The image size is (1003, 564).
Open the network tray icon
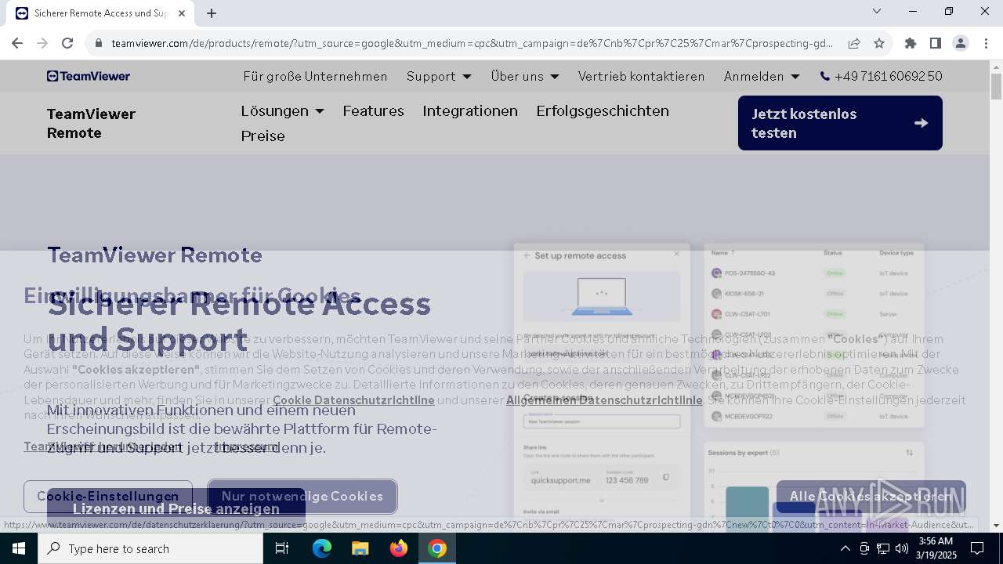(x=882, y=548)
